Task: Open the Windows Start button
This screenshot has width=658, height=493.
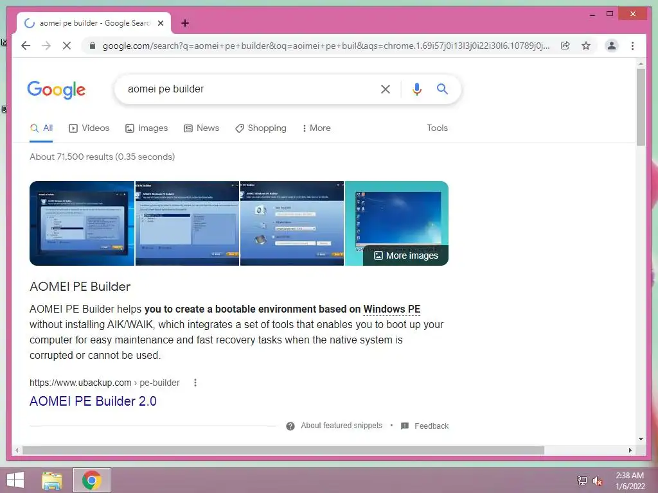Action: (15, 480)
